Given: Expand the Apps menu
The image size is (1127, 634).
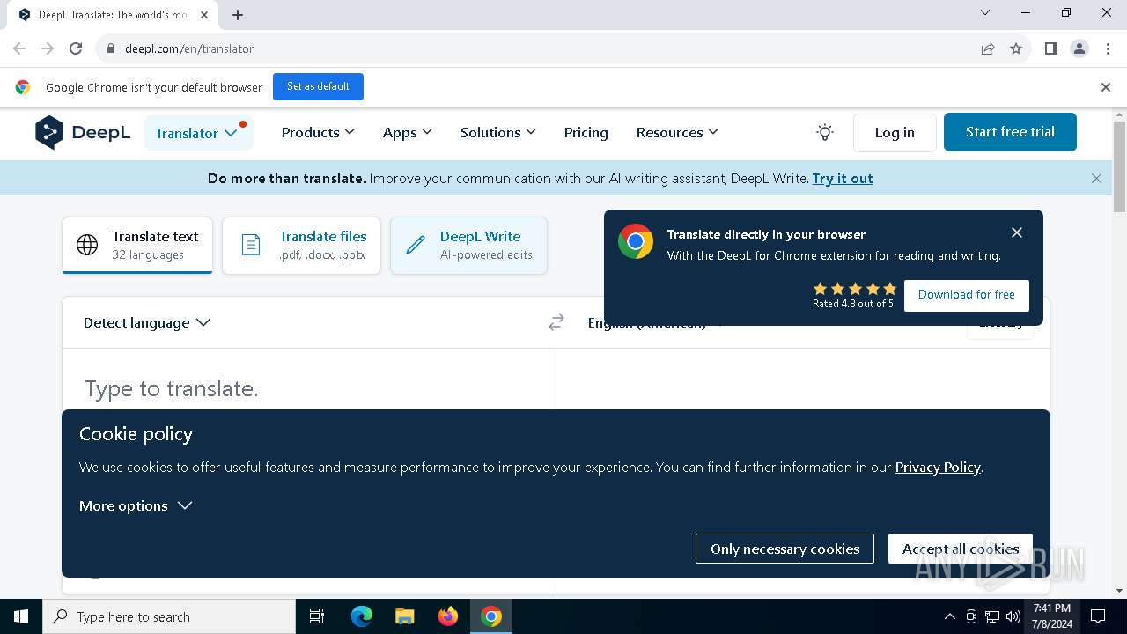Looking at the screenshot, I should point(408,132).
